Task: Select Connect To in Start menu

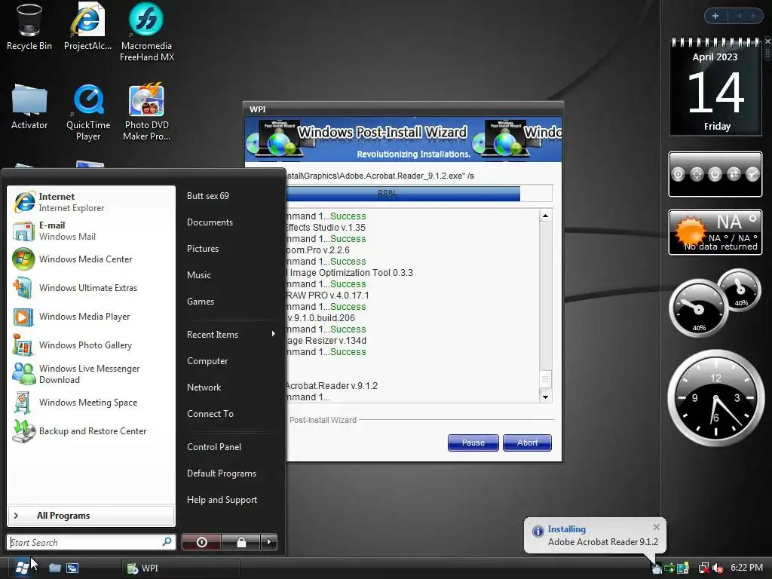Action: pyautogui.click(x=210, y=414)
